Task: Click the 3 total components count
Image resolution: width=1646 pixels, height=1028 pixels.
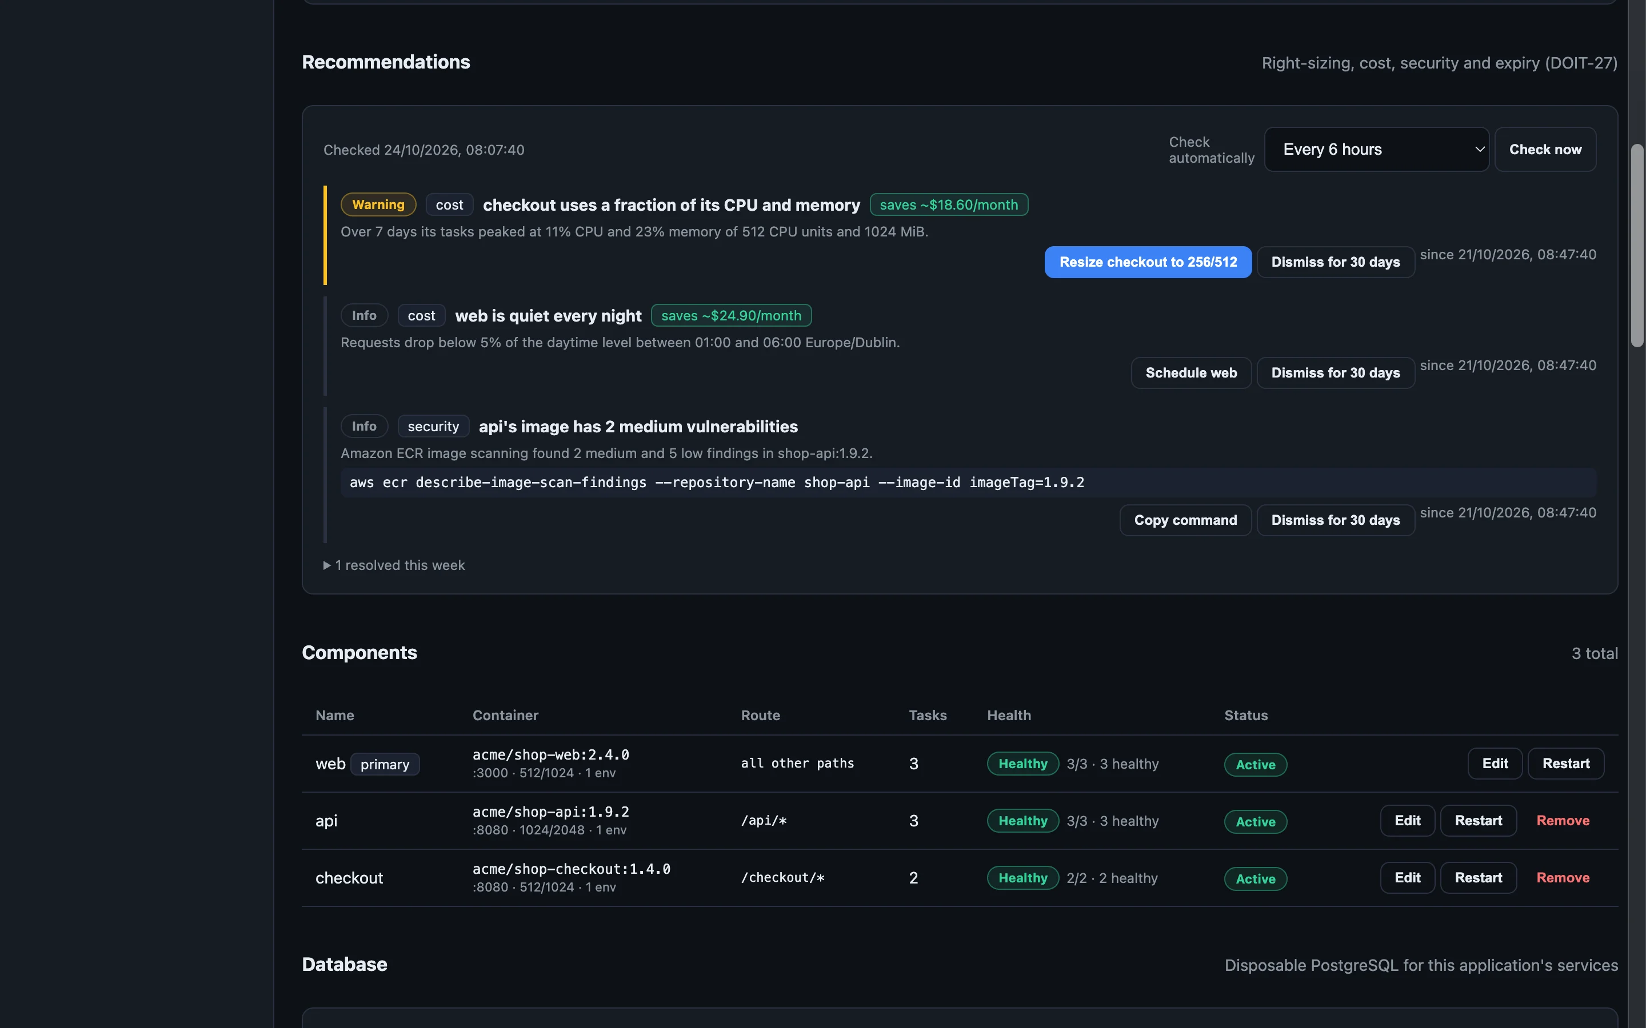Action: click(1595, 653)
